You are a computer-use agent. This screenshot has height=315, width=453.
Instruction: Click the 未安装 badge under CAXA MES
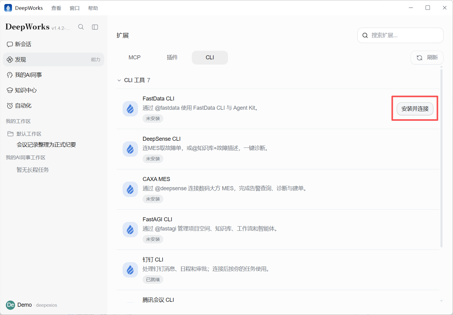click(x=153, y=199)
